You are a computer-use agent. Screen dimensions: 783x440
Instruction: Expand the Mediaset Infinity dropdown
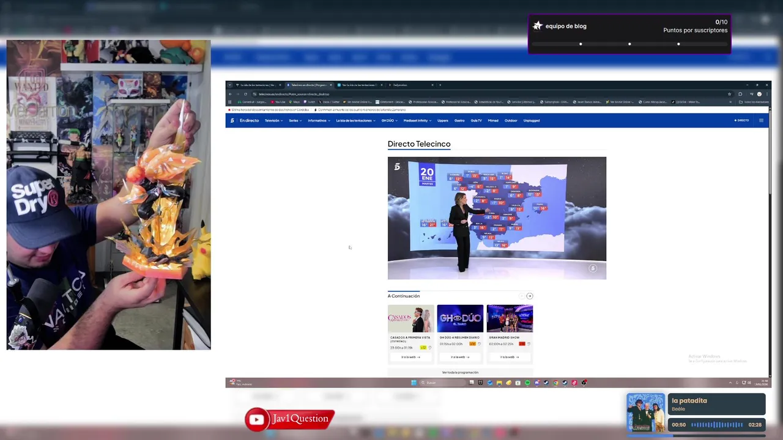click(418, 120)
